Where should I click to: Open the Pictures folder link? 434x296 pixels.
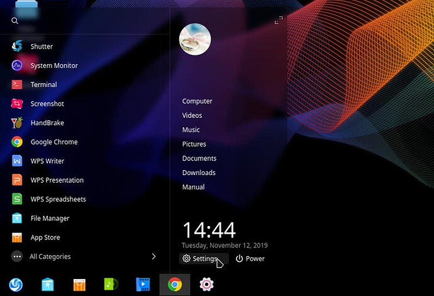194,144
